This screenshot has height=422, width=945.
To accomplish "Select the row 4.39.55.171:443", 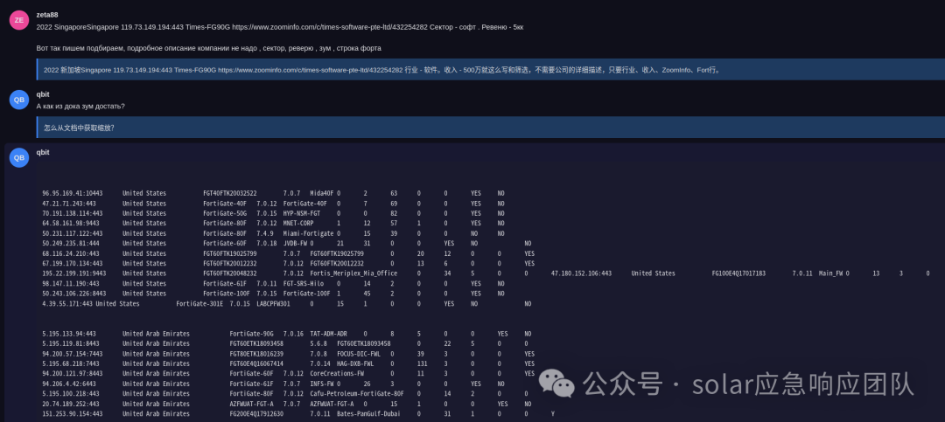I will coord(287,303).
